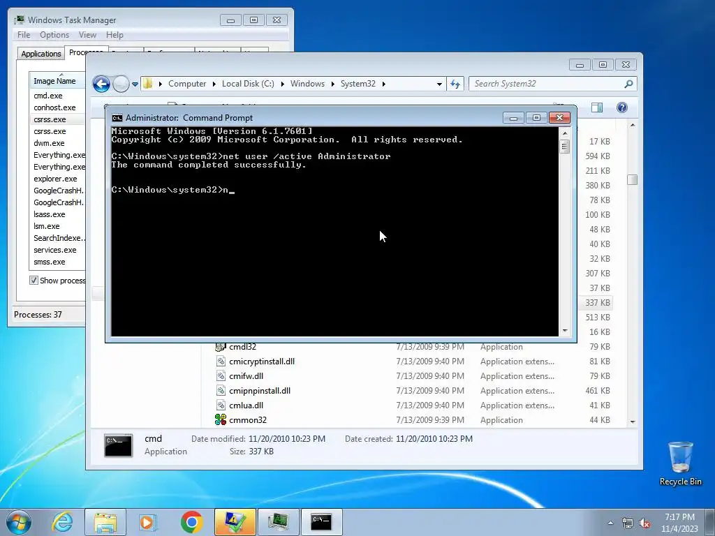Open Task Manager View menu
Screen dimensions: 715x536
[x=87, y=35]
